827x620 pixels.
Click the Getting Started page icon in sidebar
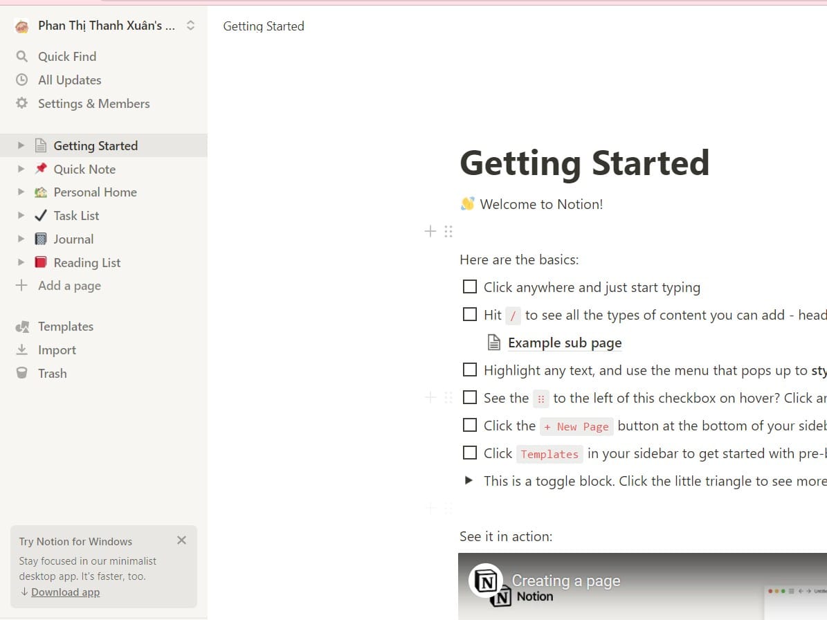(x=41, y=145)
